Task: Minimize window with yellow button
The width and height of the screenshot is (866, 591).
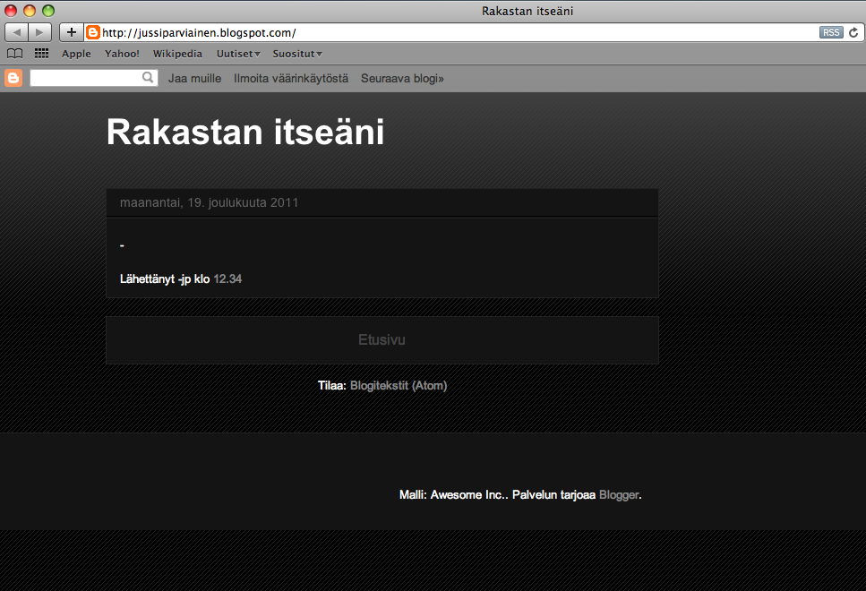Action: 30,11
